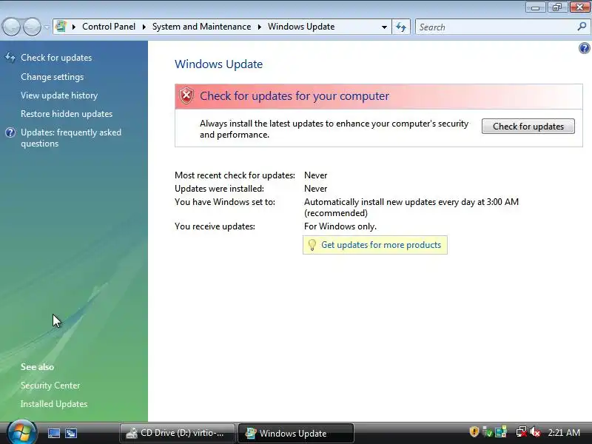The height and width of the screenshot is (444, 592).
Task: Click Show desktop quick launch icon
Action: 53,433
